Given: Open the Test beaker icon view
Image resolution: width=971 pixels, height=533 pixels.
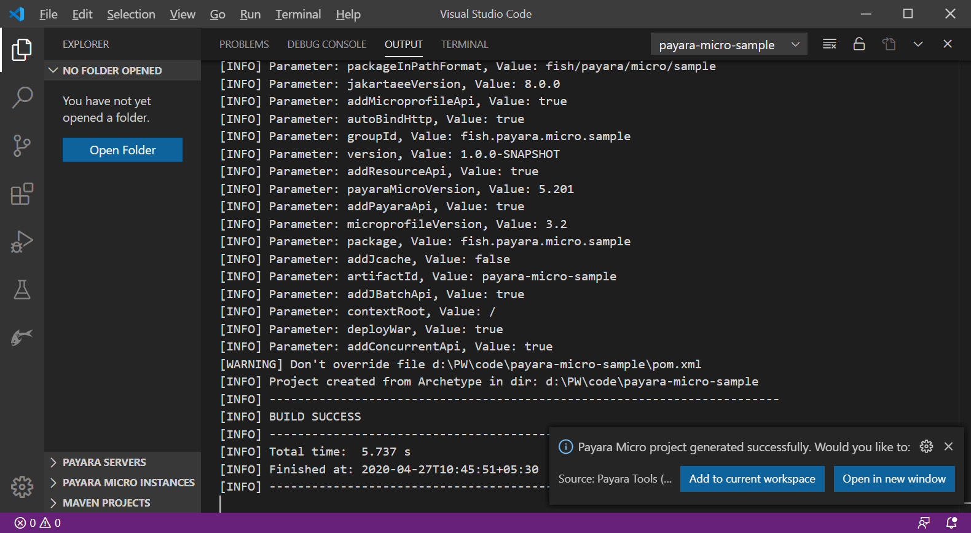Looking at the screenshot, I should click(22, 290).
